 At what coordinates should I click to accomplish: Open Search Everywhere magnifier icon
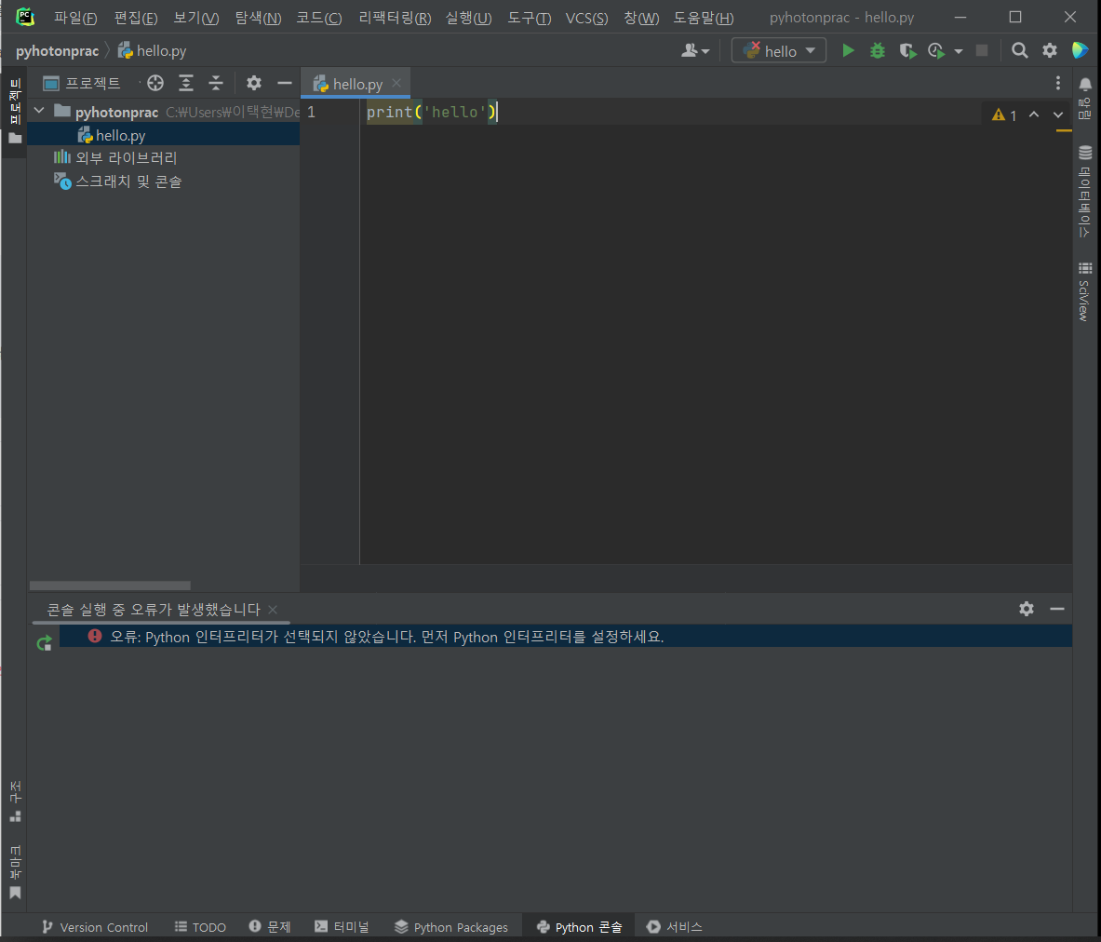click(x=1019, y=50)
